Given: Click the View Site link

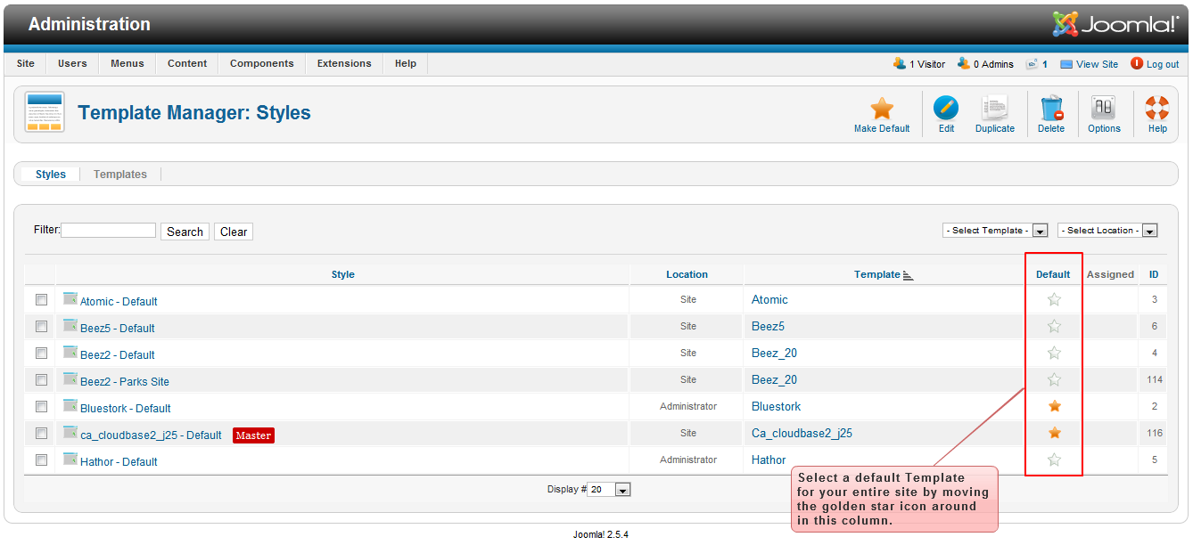Looking at the screenshot, I should 1097,64.
